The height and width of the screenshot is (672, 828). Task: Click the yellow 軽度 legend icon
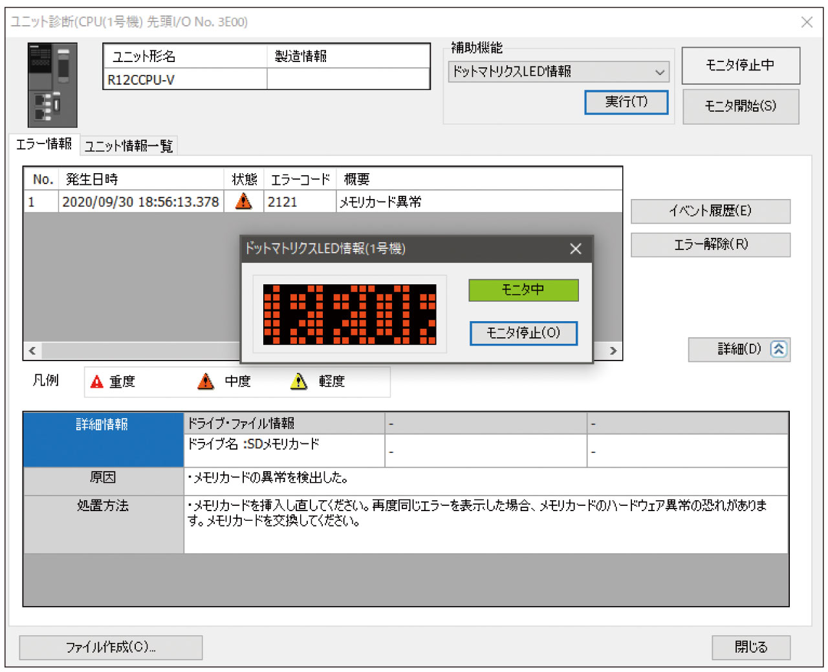(x=299, y=382)
